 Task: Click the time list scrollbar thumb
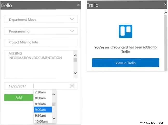[x=54, y=104]
